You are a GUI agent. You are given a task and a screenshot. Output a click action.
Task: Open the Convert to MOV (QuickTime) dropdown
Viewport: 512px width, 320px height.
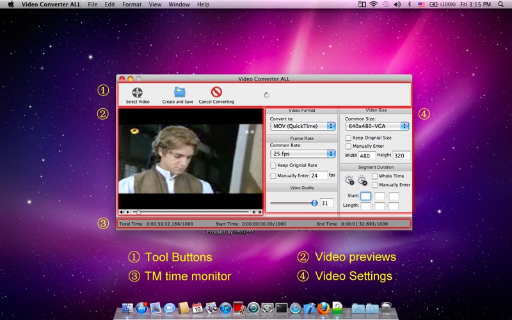303,126
